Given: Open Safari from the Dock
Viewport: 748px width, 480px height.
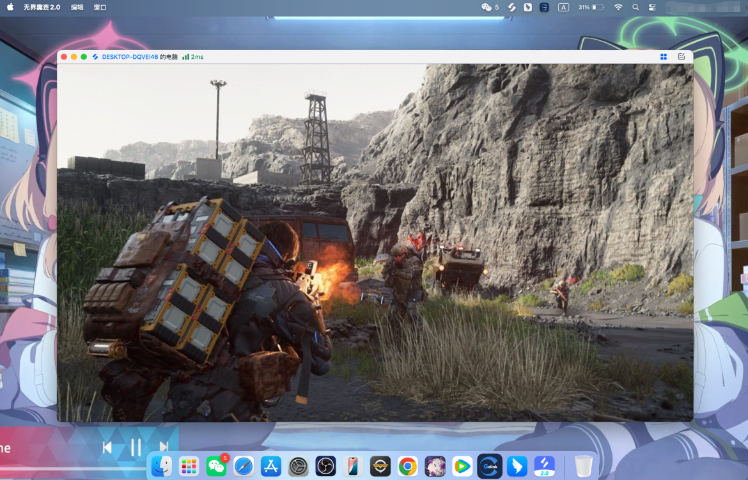Looking at the screenshot, I should pos(244,466).
